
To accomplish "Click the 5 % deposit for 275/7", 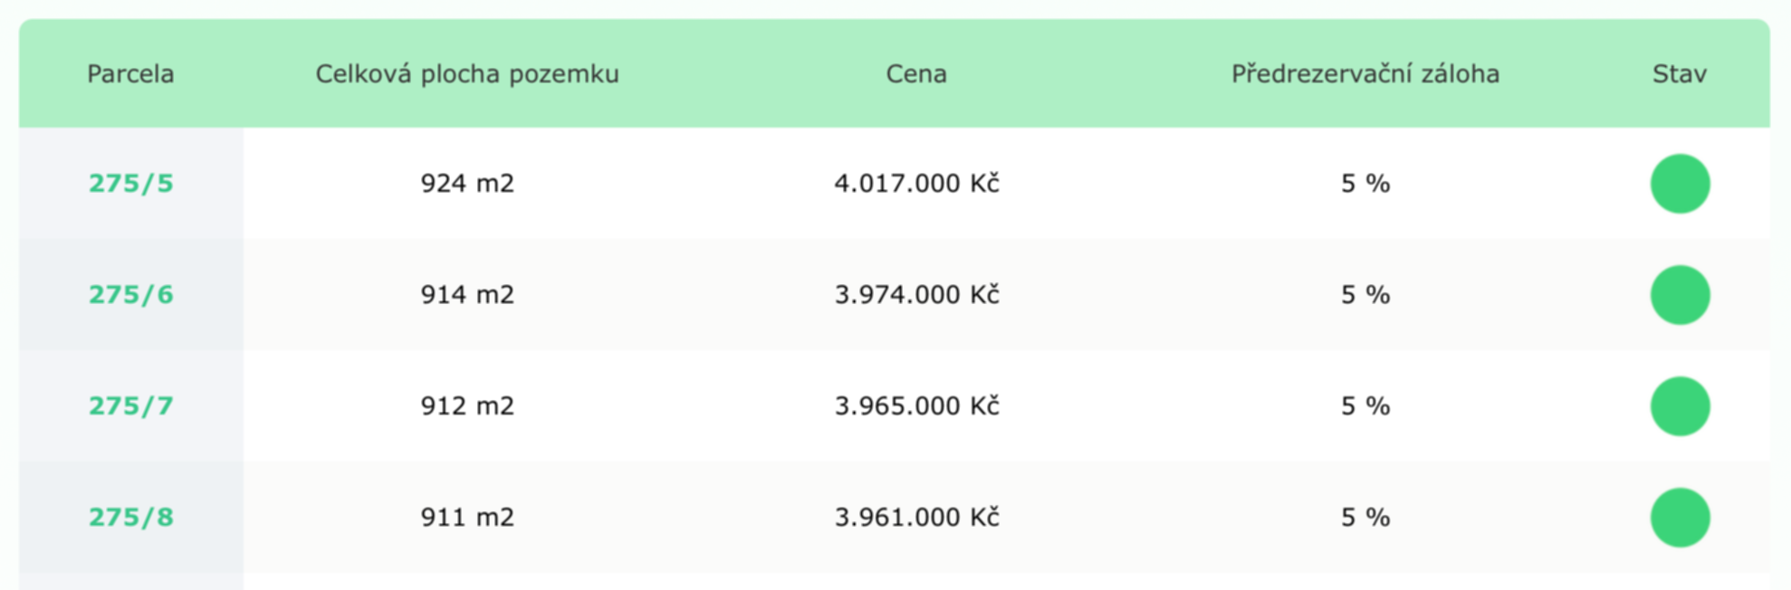I will 1365,406.
